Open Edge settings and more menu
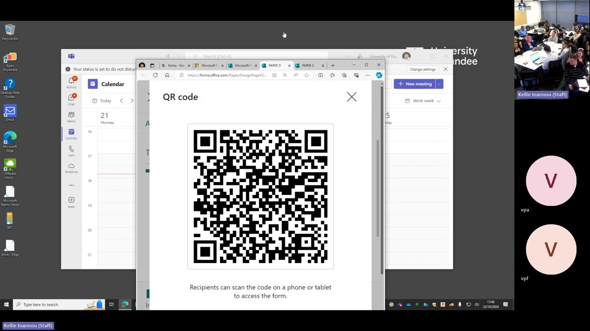 coord(367,75)
